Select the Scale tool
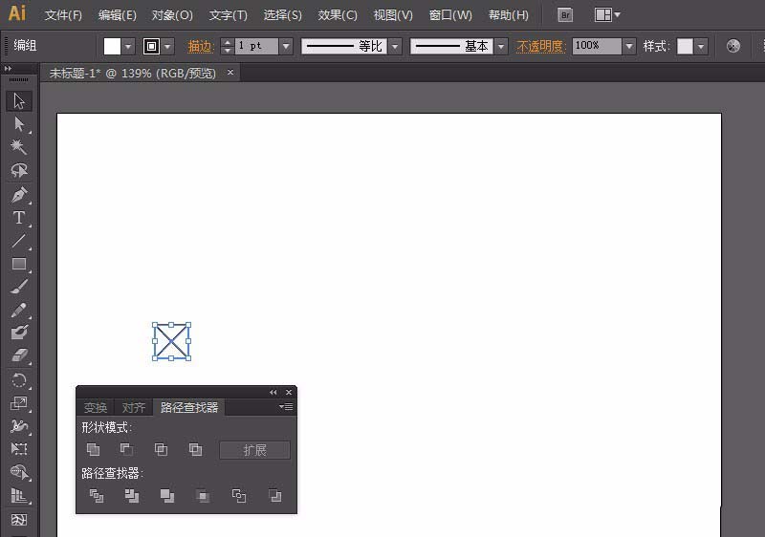Screen dimensions: 765x537 [19, 403]
